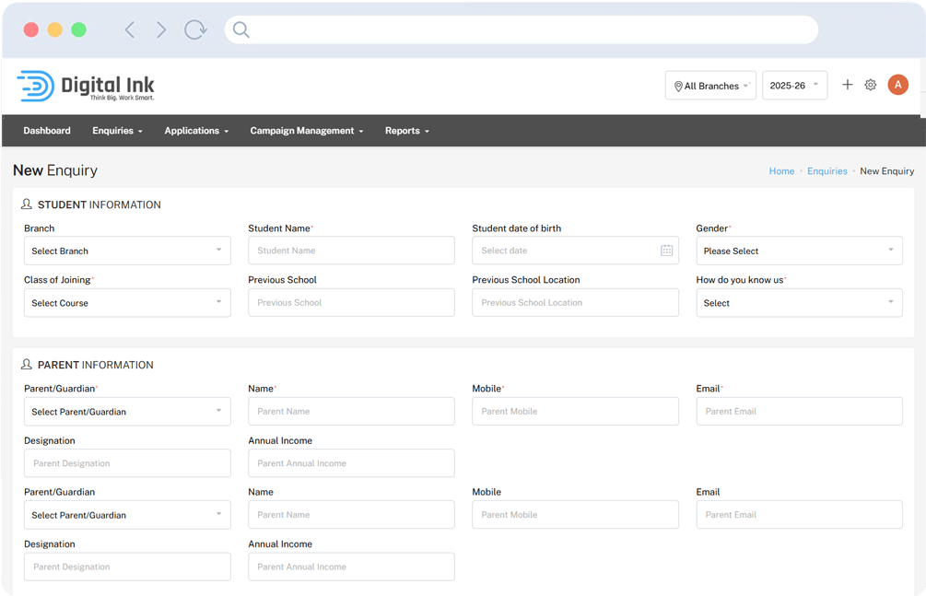926x596 pixels.
Task: Click the calendar icon in date of birth field
Action: point(666,251)
